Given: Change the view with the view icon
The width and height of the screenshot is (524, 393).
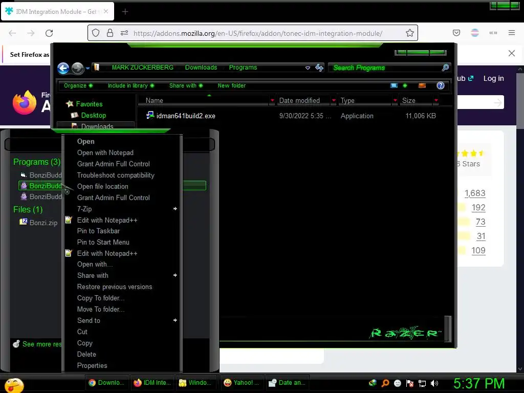Looking at the screenshot, I should (394, 85).
